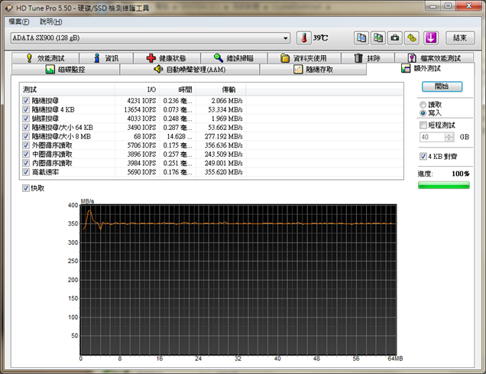486x374 pixels.
Task: Uncheck the 中圈循序讀取 checkbox
Action: pyautogui.click(x=26, y=154)
